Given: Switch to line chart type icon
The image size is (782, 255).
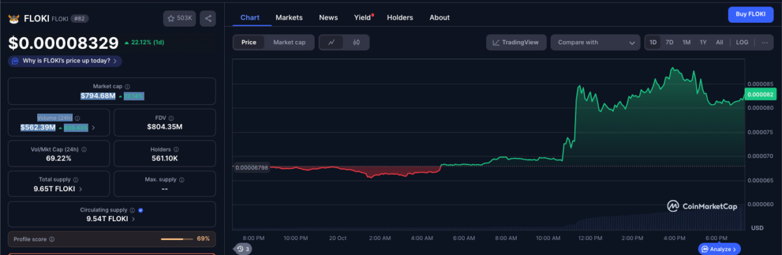Looking at the screenshot, I should [x=332, y=42].
